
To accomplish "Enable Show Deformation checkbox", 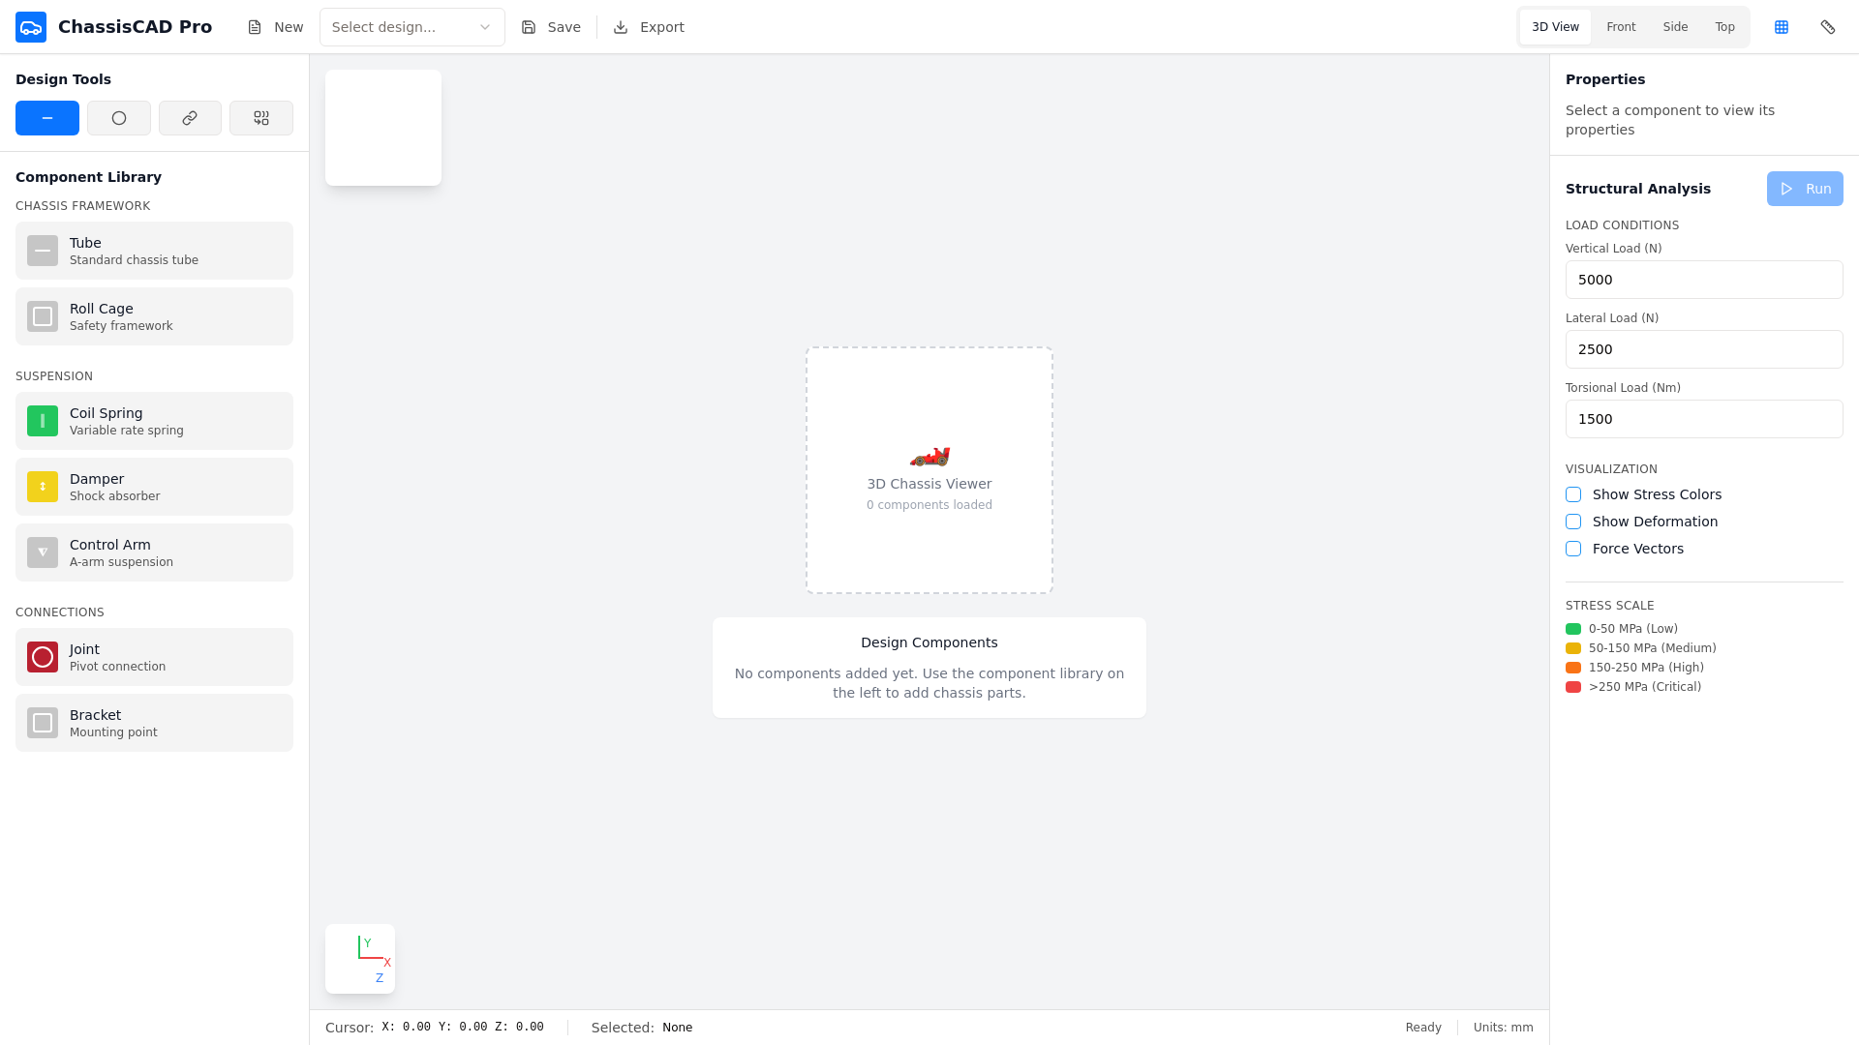I will tap(1573, 522).
